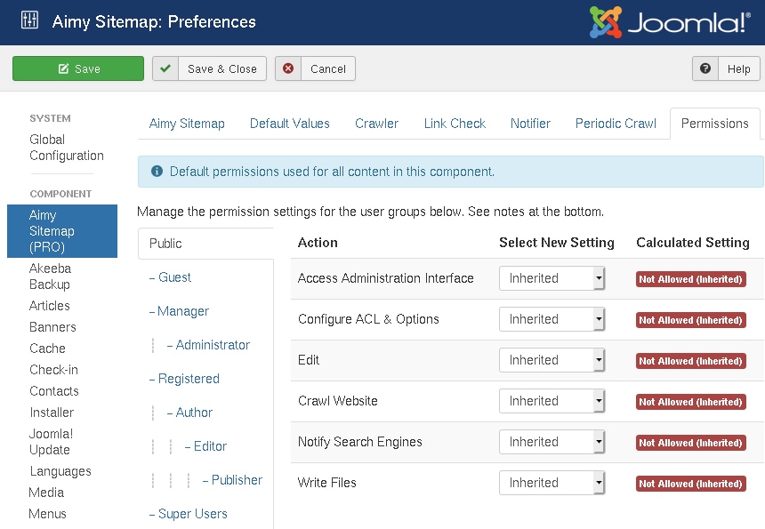The width and height of the screenshot is (765, 529).
Task: Change the Write Files permission dropdown
Action: (x=552, y=483)
